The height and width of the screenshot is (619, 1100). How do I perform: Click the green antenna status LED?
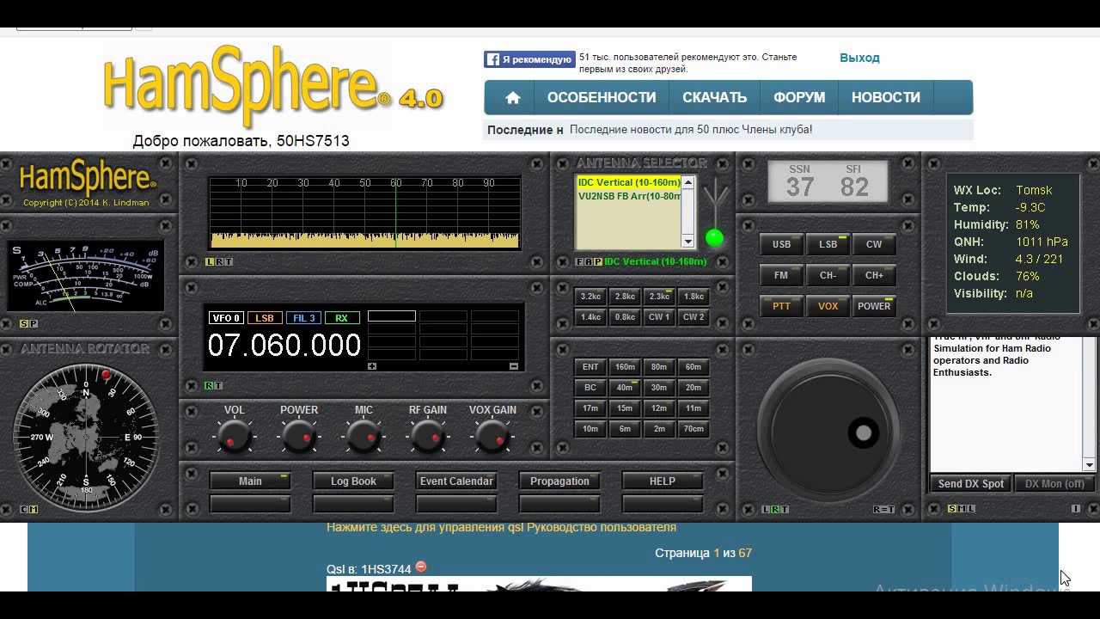point(714,238)
